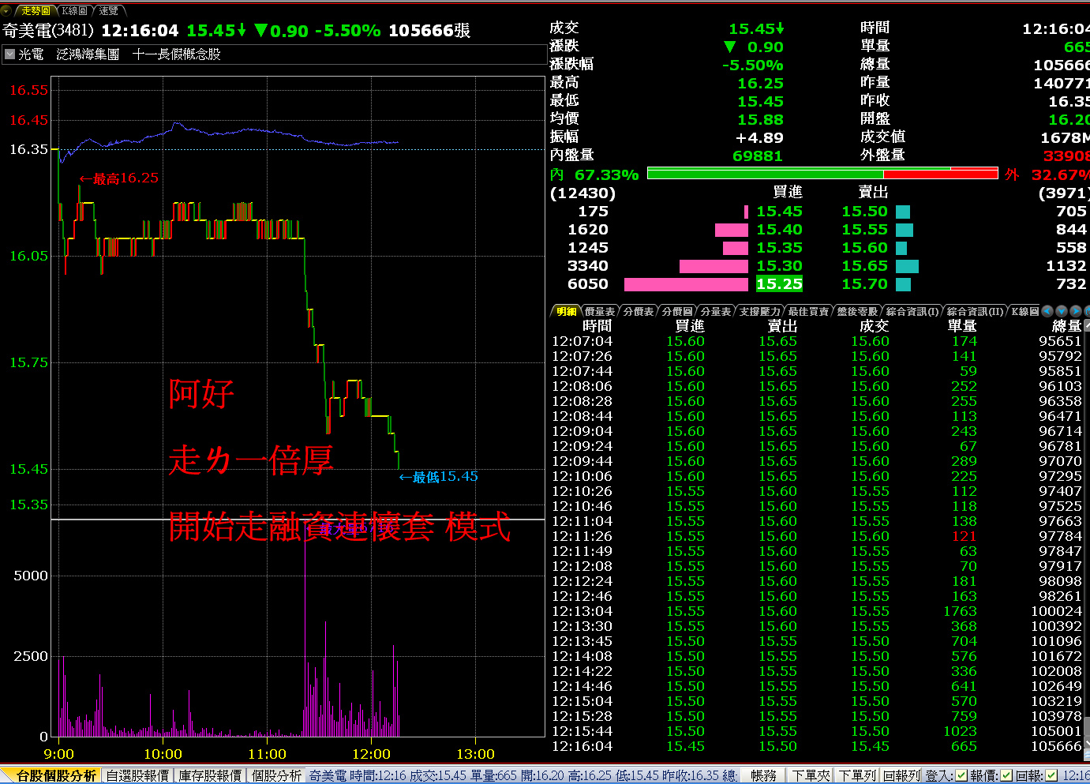1090x784 pixels.
Task: Click the 單量 column header in detail table
Action: point(962,326)
